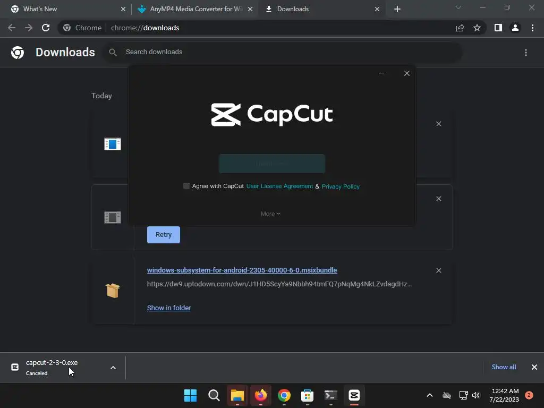This screenshot has height=408, width=544.
Task: Go back to previous page
Action: [x=12, y=28]
